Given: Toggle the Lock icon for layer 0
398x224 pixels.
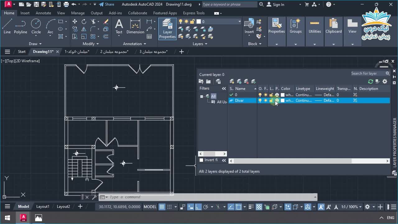Looking at the screenshot, I should (x=271, y=95).
